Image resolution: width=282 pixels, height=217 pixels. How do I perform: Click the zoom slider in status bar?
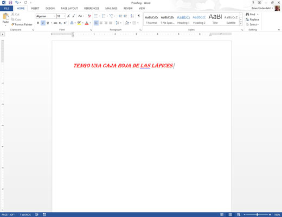(x=257, y=215)
